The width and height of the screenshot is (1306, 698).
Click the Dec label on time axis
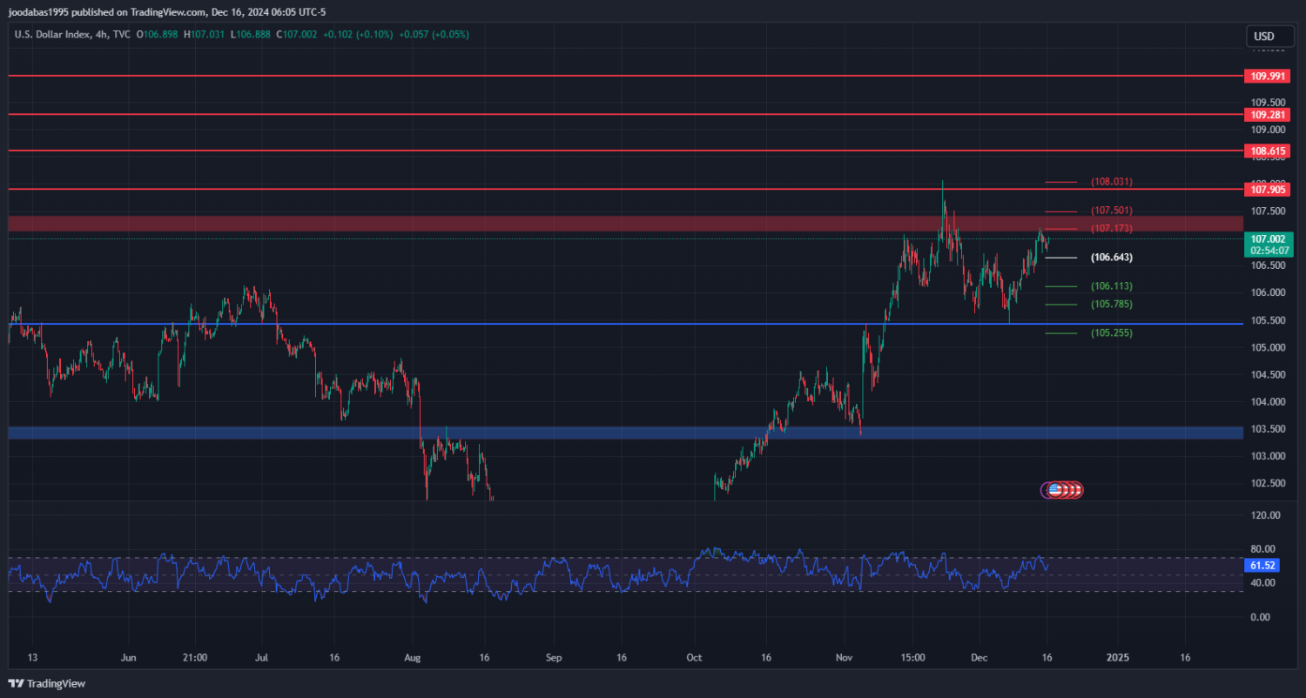point(979,657)
